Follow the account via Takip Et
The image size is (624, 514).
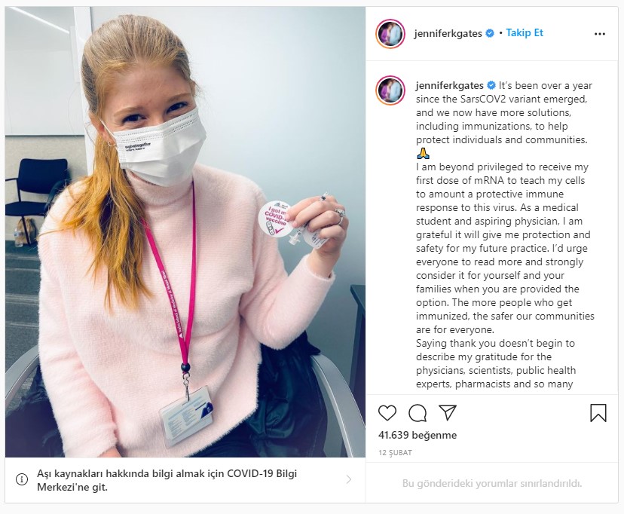(x=525, y=33)
